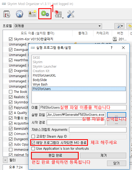Toggle Skyrim-Kor V015O한글패치 mod checkbox
The height and width of the screenshot is (170, 132).
tap(10, 39)
